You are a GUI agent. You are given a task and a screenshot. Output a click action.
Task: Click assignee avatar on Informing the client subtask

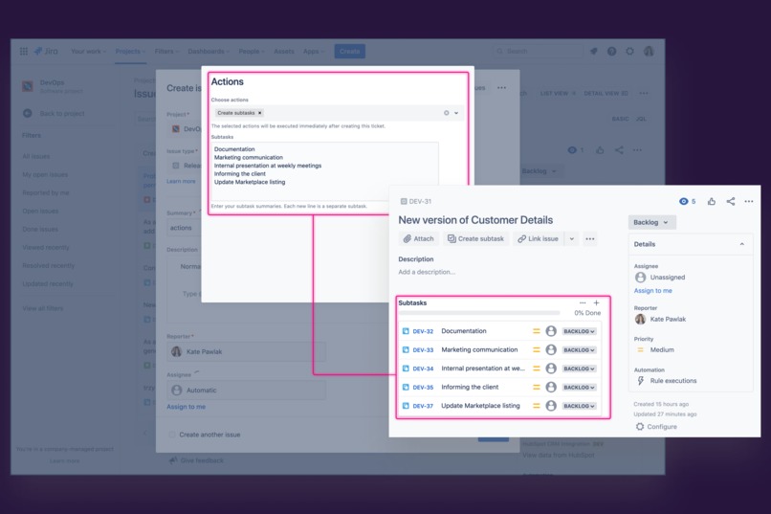(x=551, y=387)
